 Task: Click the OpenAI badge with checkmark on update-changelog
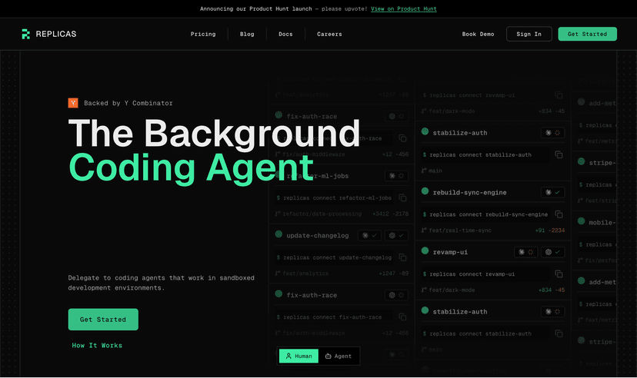click(396, 235)
